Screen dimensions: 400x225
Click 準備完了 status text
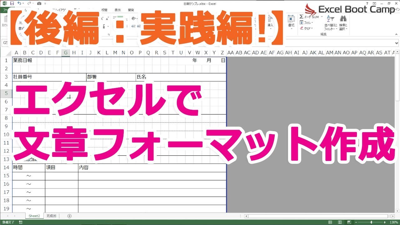(7, 222)
